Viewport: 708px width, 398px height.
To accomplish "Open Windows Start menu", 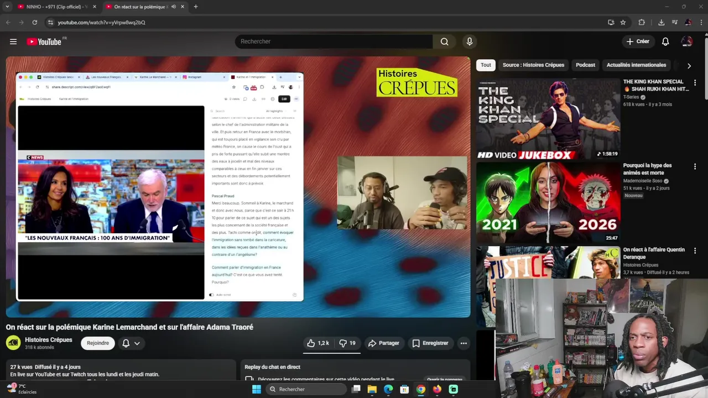I will [256, 389].
